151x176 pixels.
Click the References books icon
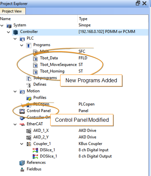[x=22, y=163]
